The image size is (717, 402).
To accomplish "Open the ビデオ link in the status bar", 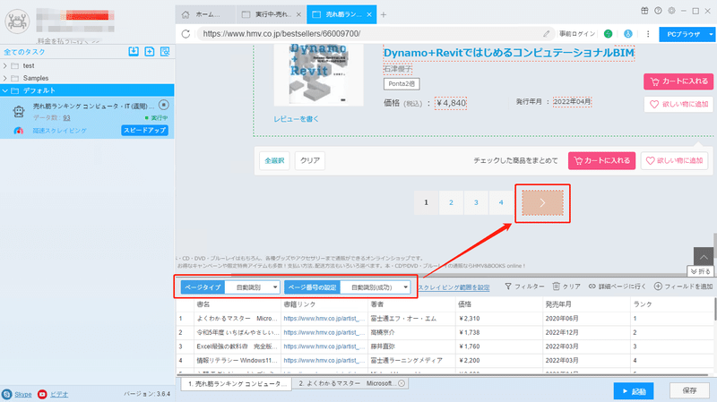I will point(59,394).
